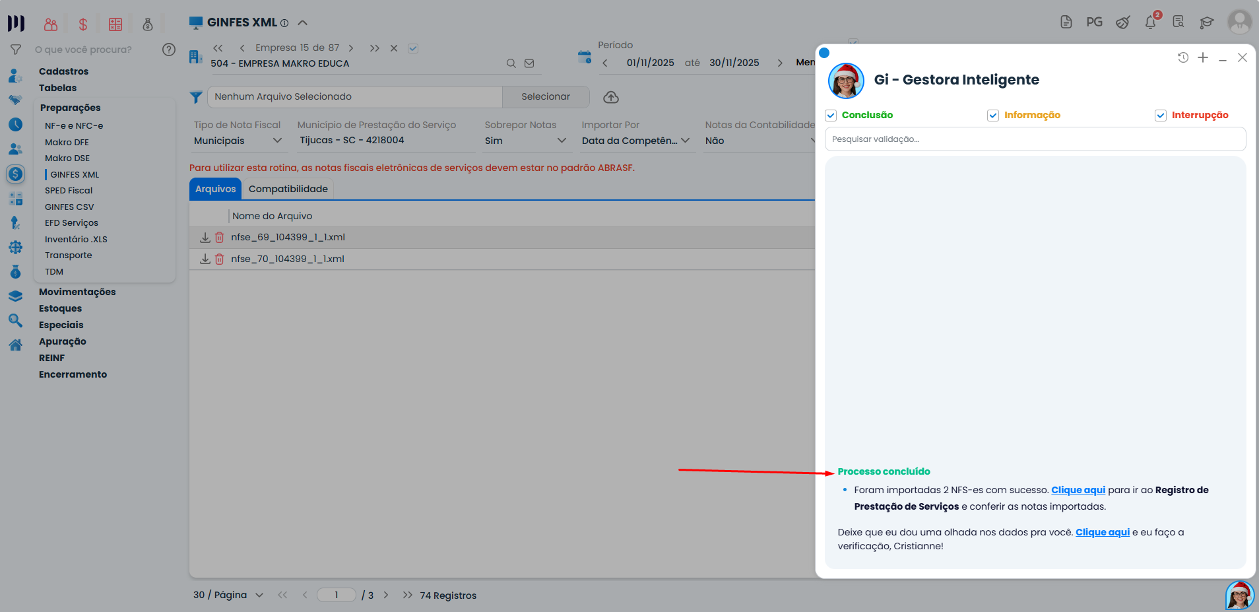
Task: Click the Pesquisar validação search field
Action: pos(1035,139)
